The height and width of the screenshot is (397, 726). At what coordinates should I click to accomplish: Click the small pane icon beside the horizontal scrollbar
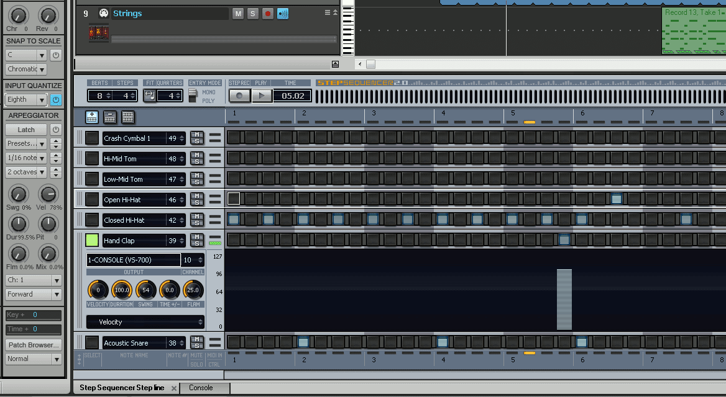pos(335,65)
